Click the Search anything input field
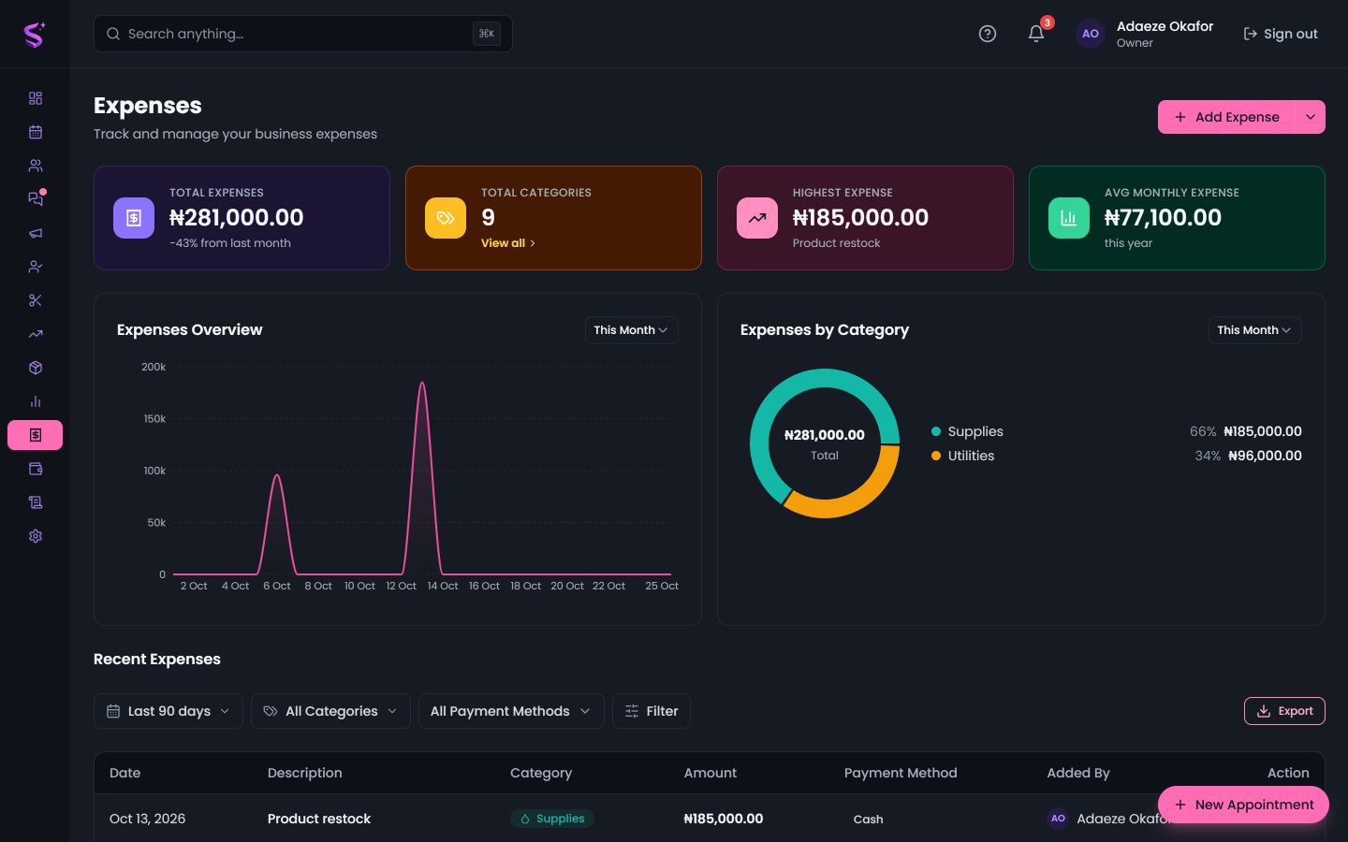Image resolution: width=1348 pixels, height=842 pixels. [x=303, y=34]
